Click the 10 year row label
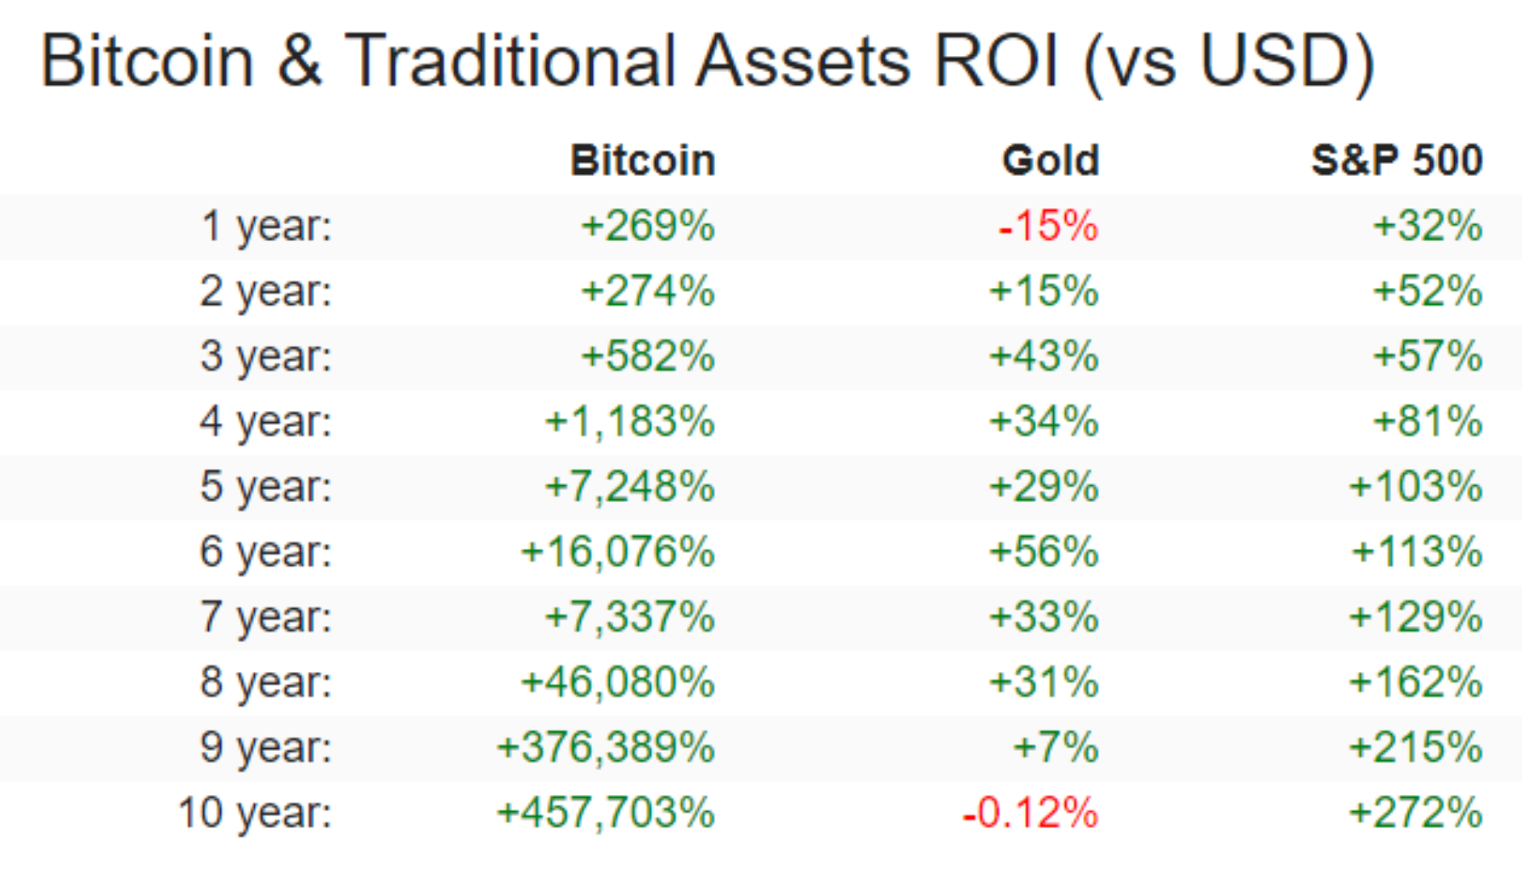The height and width of the screenshot is (874, 1522). pyautogui.click(x=255, y=814)
